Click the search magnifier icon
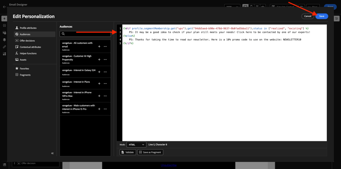 coord(63,34)
